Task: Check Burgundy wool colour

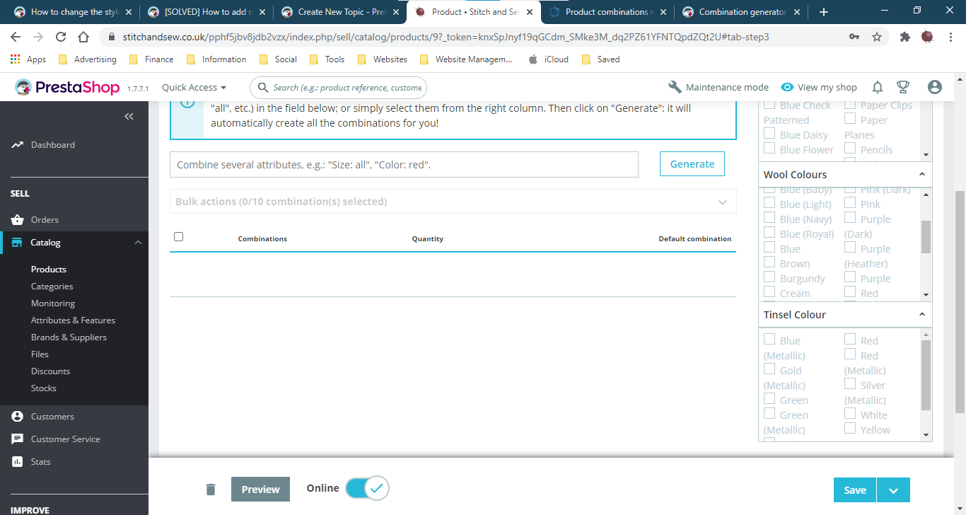Action: pyautogui.click(x=769, y=277)
